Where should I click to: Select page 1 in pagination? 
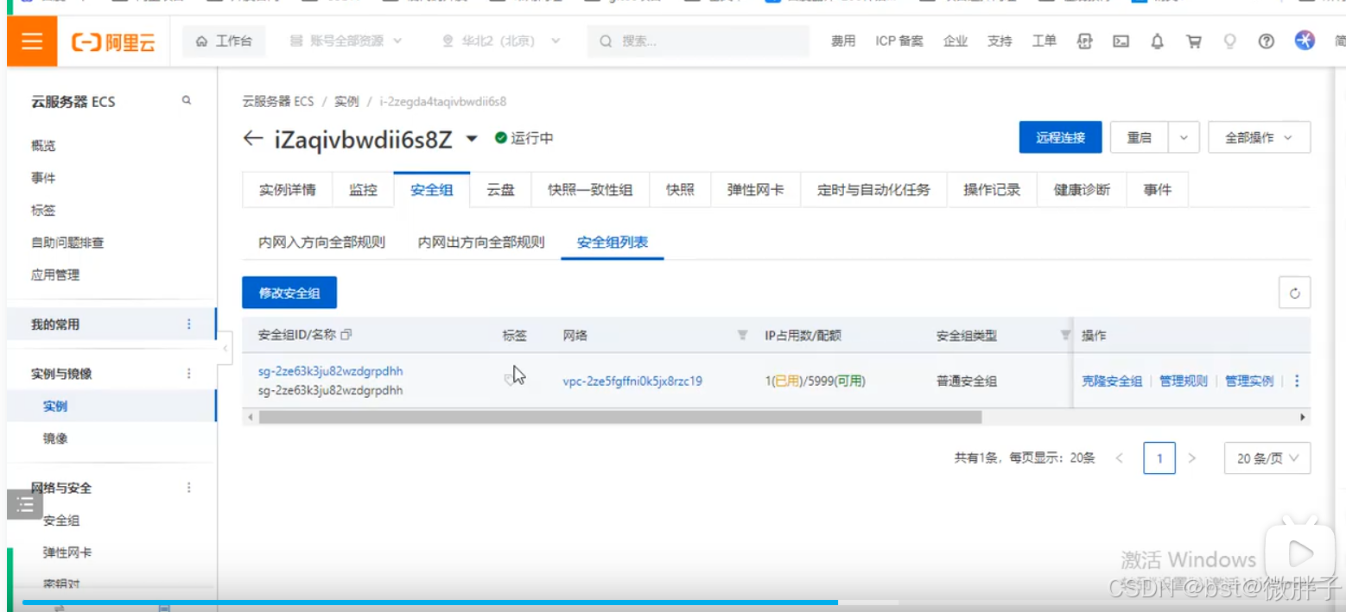1159,458
